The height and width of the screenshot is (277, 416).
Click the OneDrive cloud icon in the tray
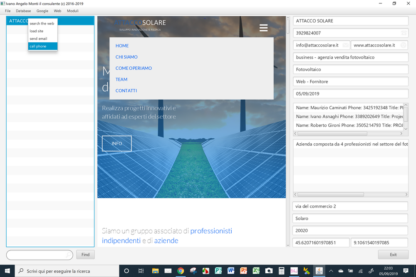click(x=341, y=271)
